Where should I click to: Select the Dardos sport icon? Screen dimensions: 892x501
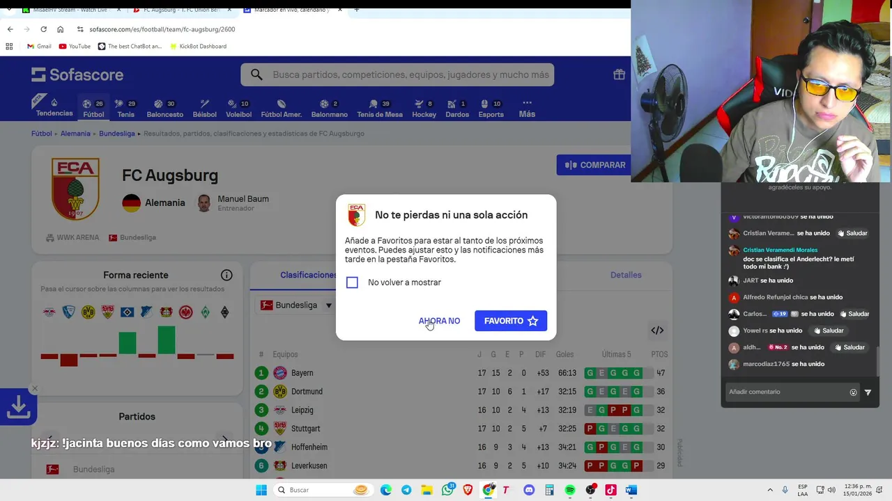[x=457, y=109]
